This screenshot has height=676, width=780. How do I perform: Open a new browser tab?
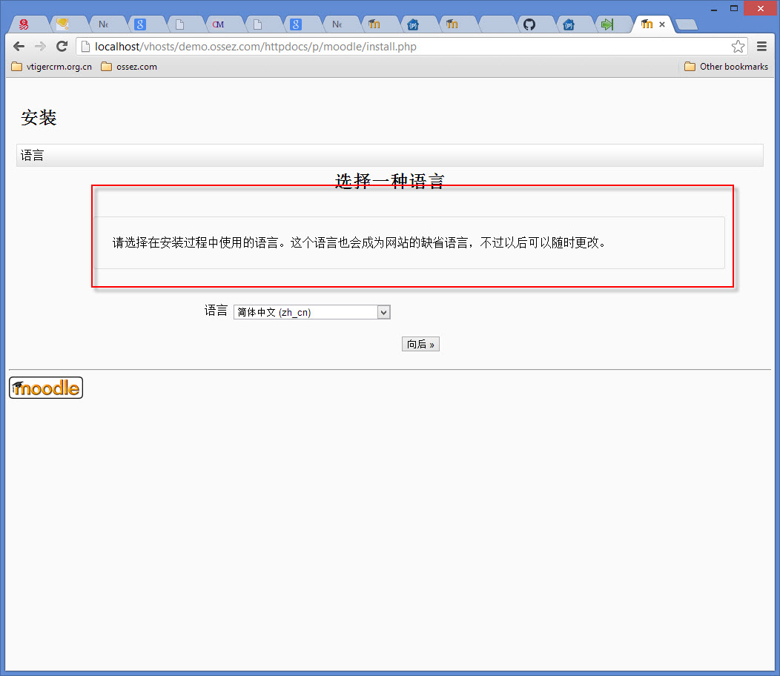tap(687, 25)
